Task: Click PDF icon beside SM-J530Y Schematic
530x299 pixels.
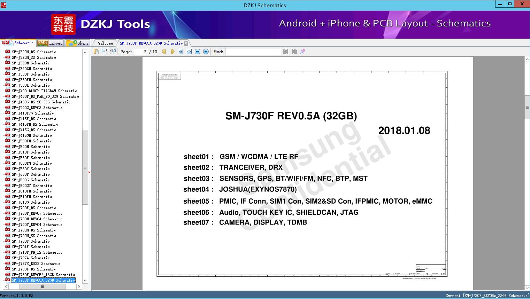Action: point(7,168)
